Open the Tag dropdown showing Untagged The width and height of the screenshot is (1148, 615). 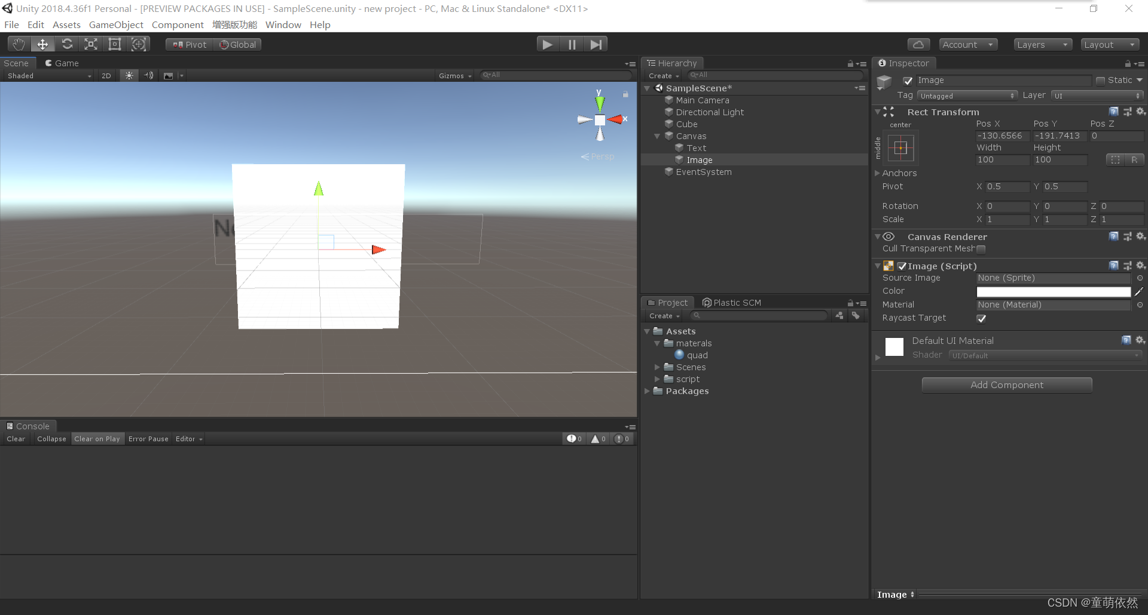967,95
